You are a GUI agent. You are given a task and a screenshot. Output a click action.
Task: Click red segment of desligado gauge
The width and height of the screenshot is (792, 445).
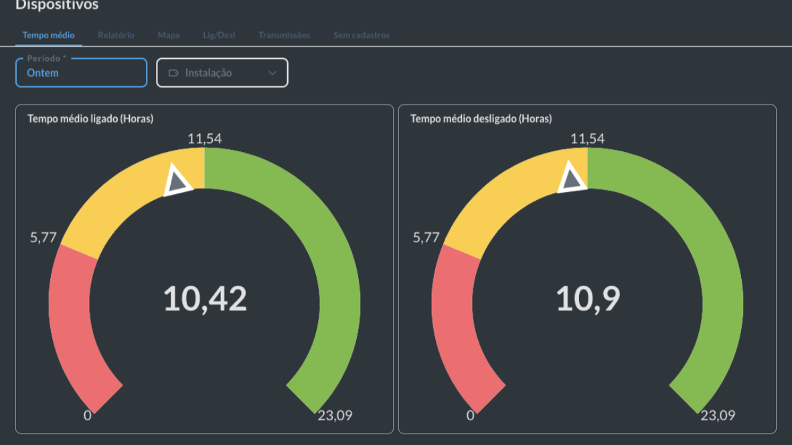(455, 321)
